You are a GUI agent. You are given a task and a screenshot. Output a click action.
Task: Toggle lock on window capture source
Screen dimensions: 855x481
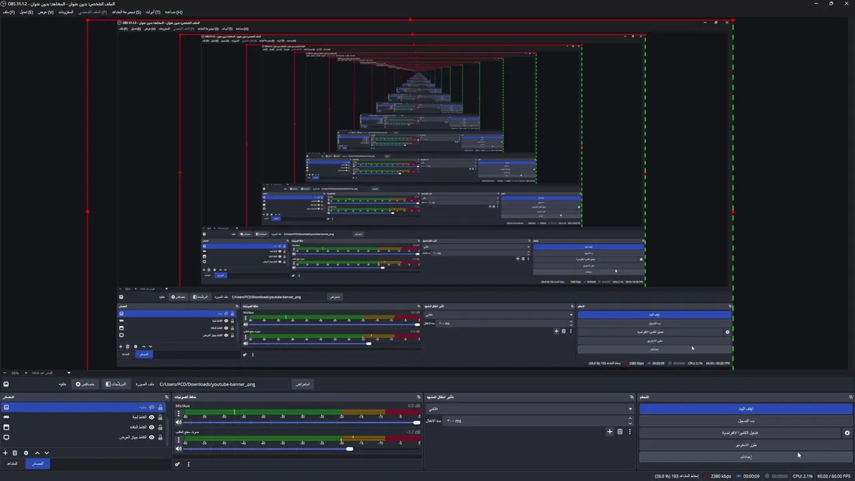click(160, 427)
